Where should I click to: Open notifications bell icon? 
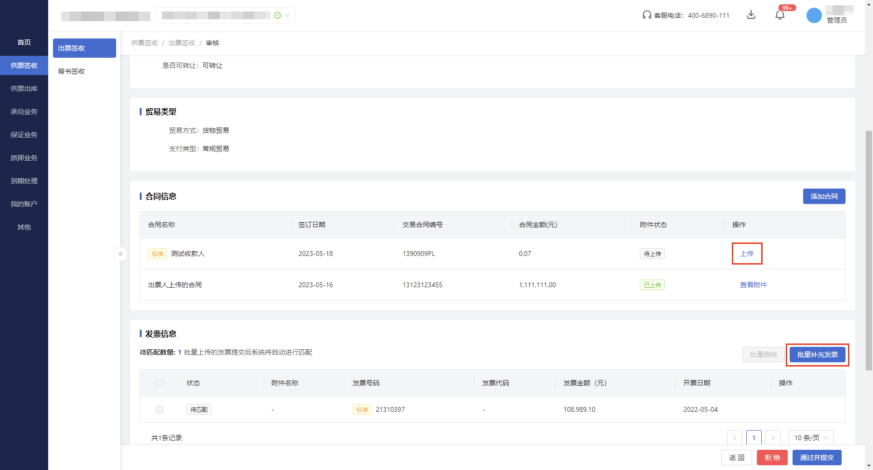click(x=780, y=15)
